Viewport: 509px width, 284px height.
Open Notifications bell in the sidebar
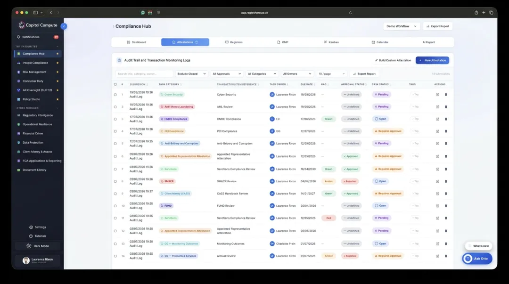[18, 37]
